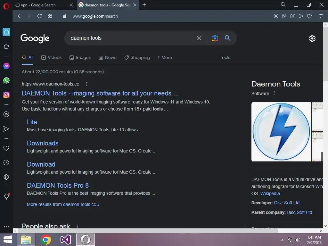Reload the current page
Screen dimensions: 328x246
click(39, 16)
